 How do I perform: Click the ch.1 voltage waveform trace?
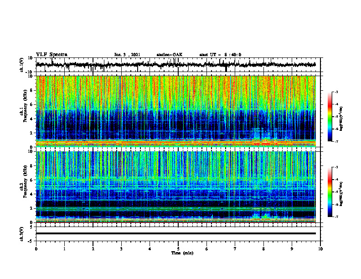[176, 65]
